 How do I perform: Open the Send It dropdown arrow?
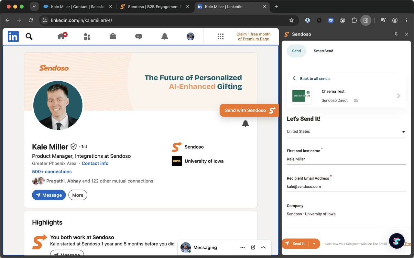click(x=314, y=244)
